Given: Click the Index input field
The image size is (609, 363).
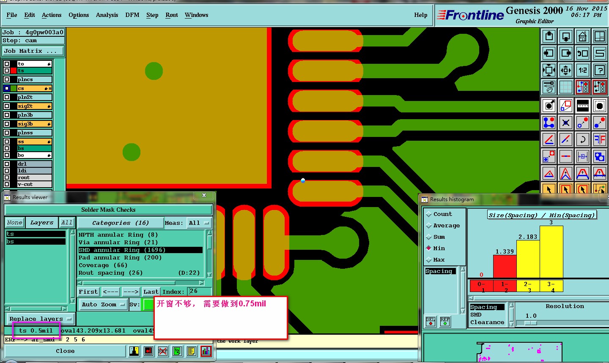Looking at the screenshot, I should click(200, 291).
